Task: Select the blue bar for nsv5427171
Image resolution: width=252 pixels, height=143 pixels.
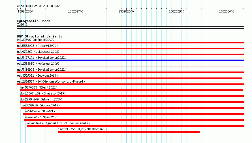Action: (130, 60)
